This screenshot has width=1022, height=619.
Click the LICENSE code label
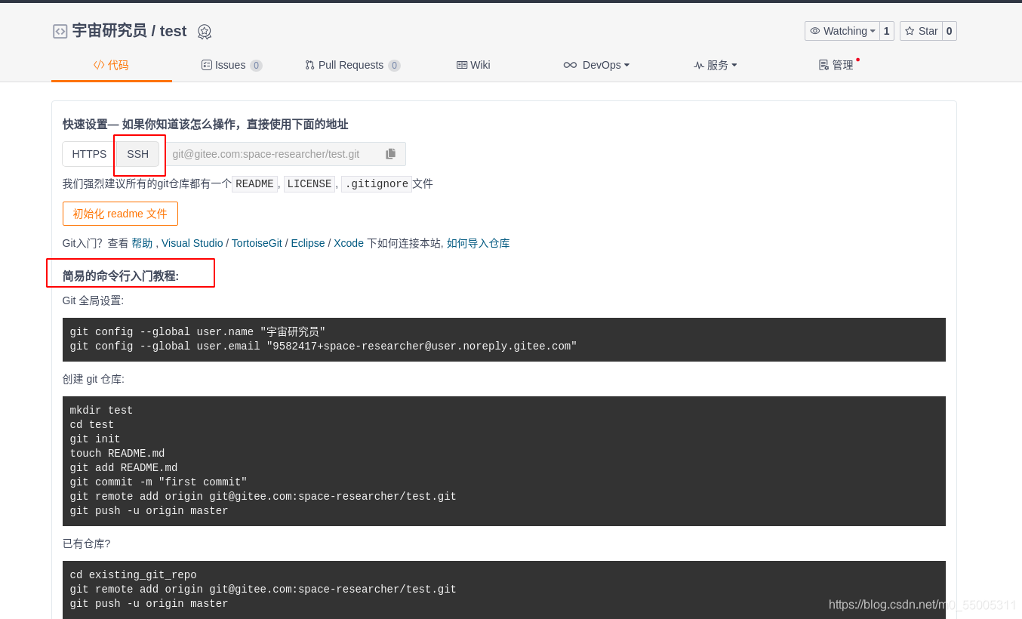pyautogui.click(x=309, y=184)
